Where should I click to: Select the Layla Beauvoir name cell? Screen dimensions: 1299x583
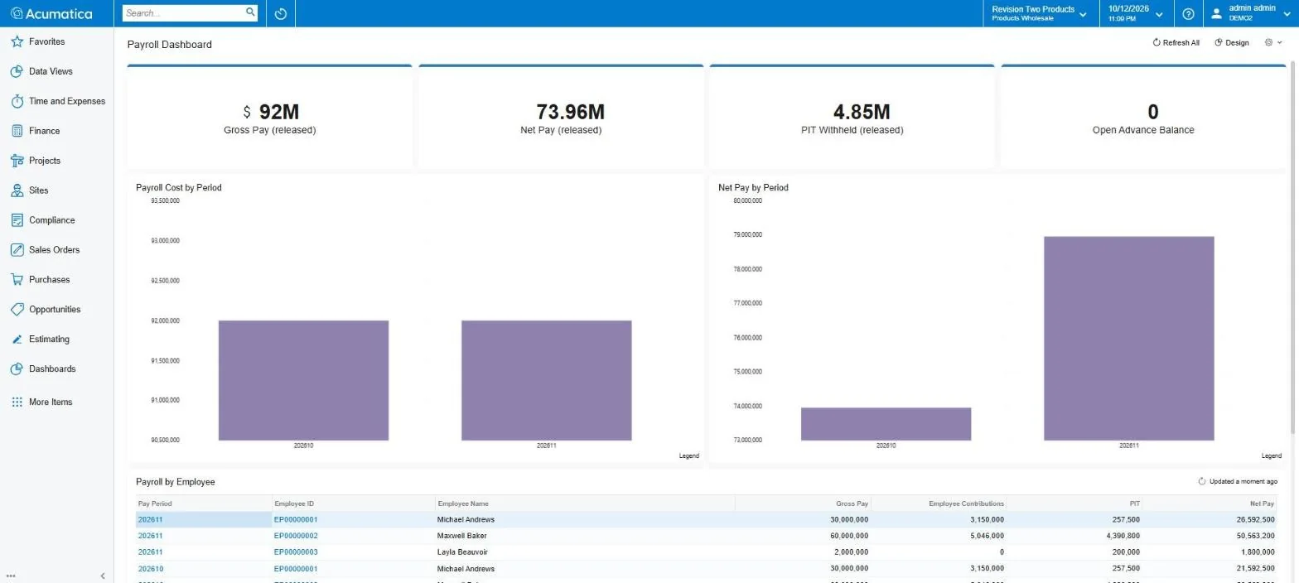pos(585,552)
